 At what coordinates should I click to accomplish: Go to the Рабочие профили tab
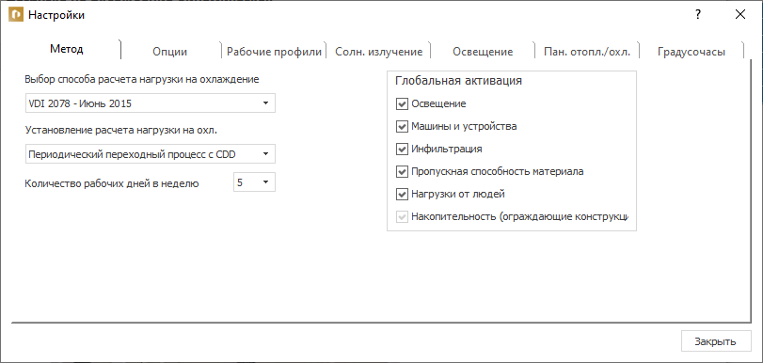[x=274, y=52]
